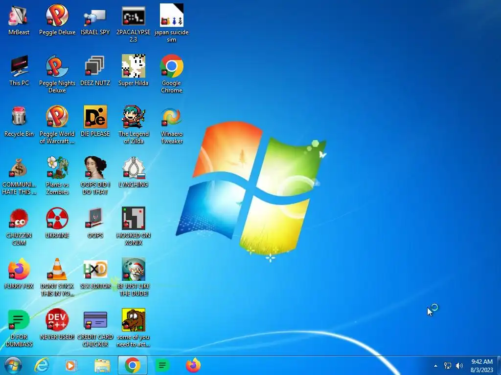Click the 'Super Hilda' label text
501x375 pixels.
click(x=133, y=83)
